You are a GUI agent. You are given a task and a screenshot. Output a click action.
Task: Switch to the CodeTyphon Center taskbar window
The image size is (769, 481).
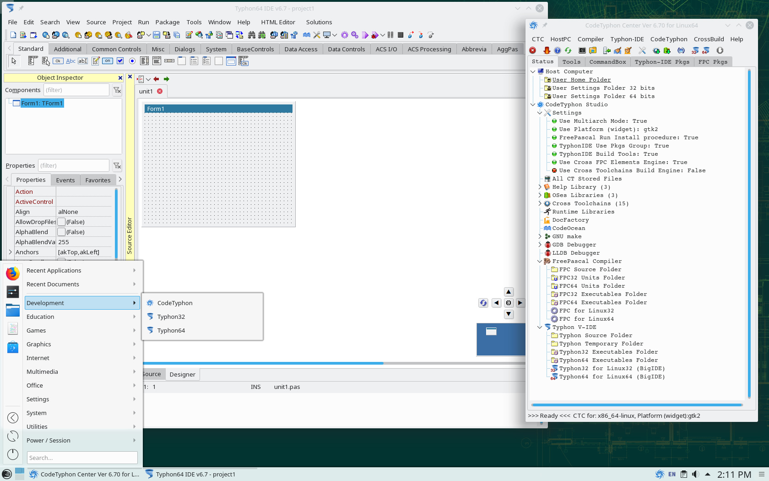pyautogui.click(x=84, y=474)
